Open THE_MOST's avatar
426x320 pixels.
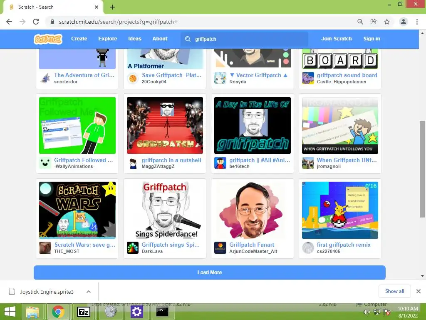pyautogui.click(x=45, y=248)
